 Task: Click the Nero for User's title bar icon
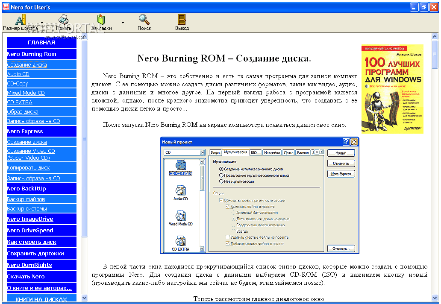(6, 7)
